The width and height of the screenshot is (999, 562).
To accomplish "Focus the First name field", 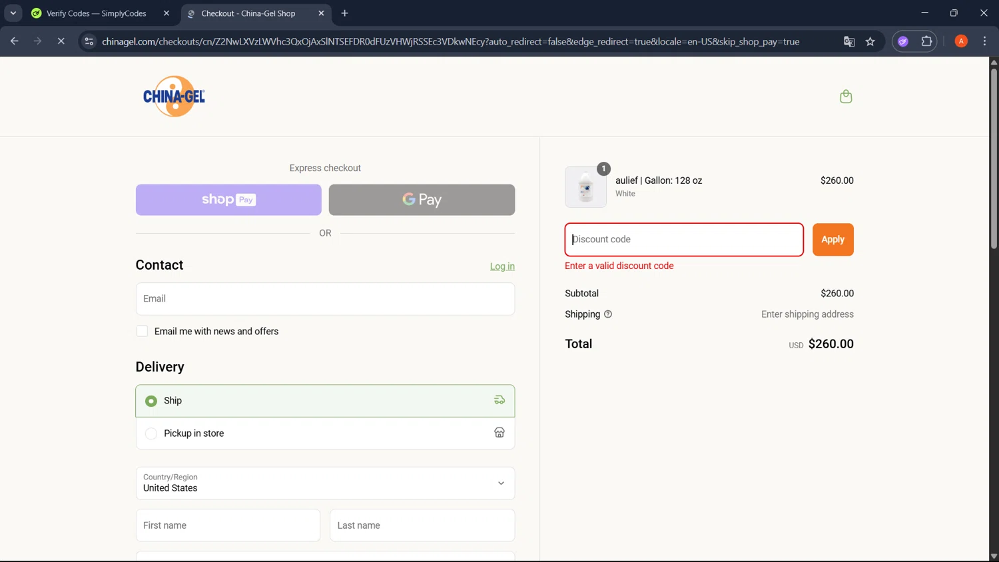I will click(x=228, y=525).
